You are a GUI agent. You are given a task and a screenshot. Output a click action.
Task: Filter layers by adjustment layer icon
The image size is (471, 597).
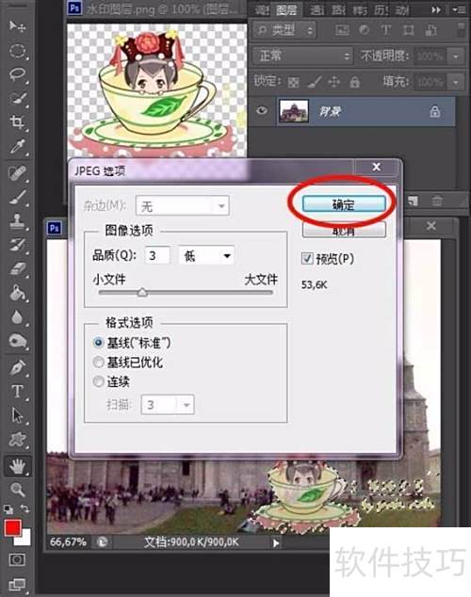tap(364, 30)
